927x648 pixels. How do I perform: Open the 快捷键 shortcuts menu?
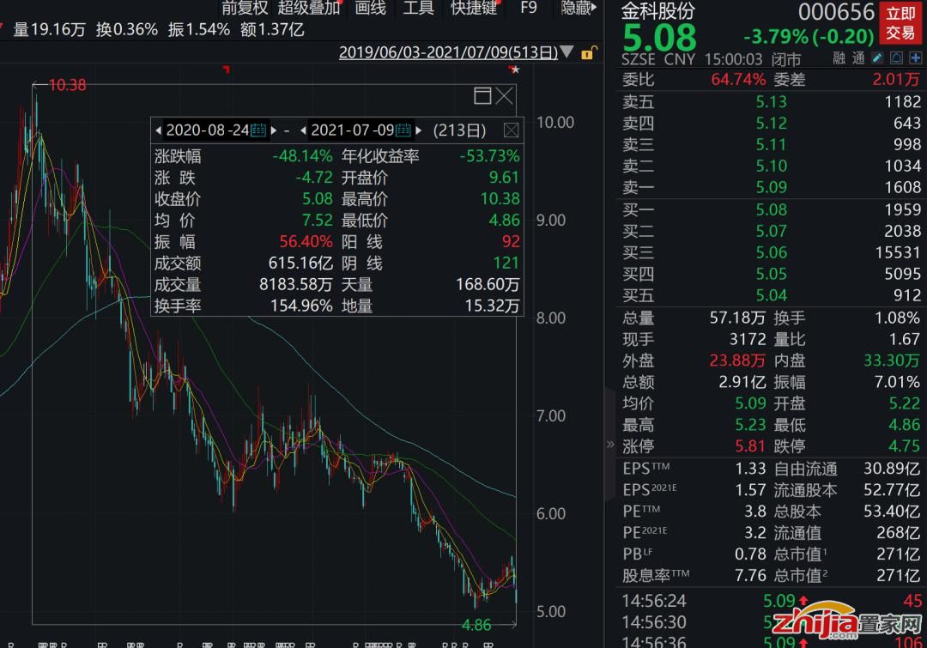coord(474,8)
